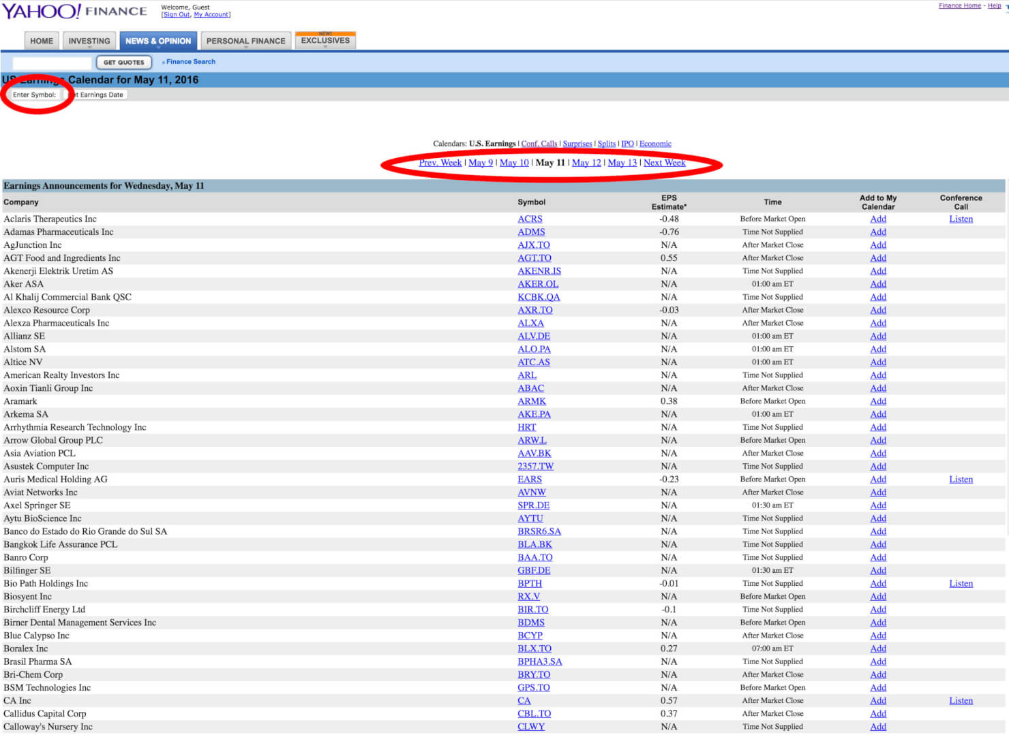
Task: Open the Help link
Action: 995,5
